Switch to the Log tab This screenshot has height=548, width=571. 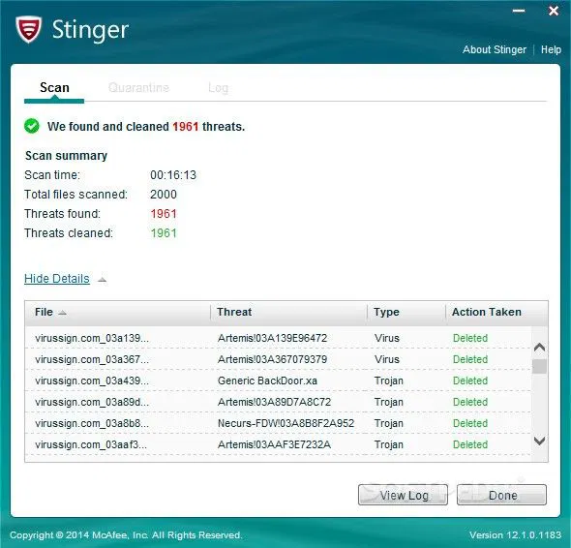pyautogui.click(x=218, y=88)
